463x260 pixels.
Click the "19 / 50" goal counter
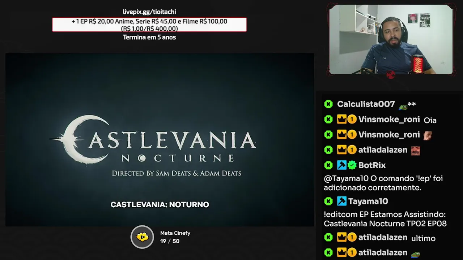point(170,241)
